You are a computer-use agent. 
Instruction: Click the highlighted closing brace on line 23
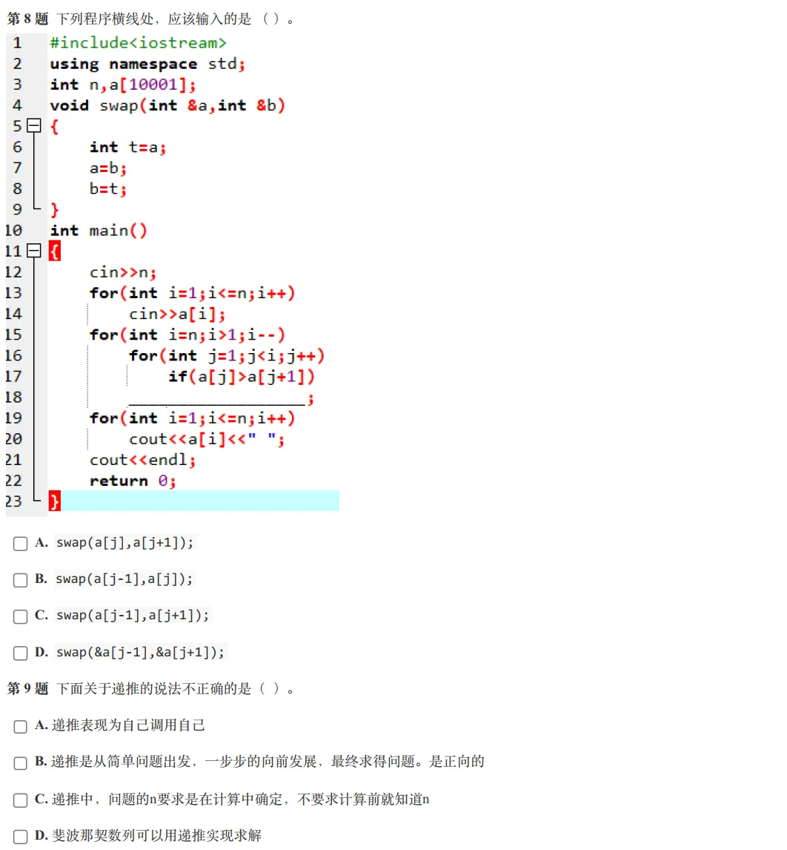point(54,501)
